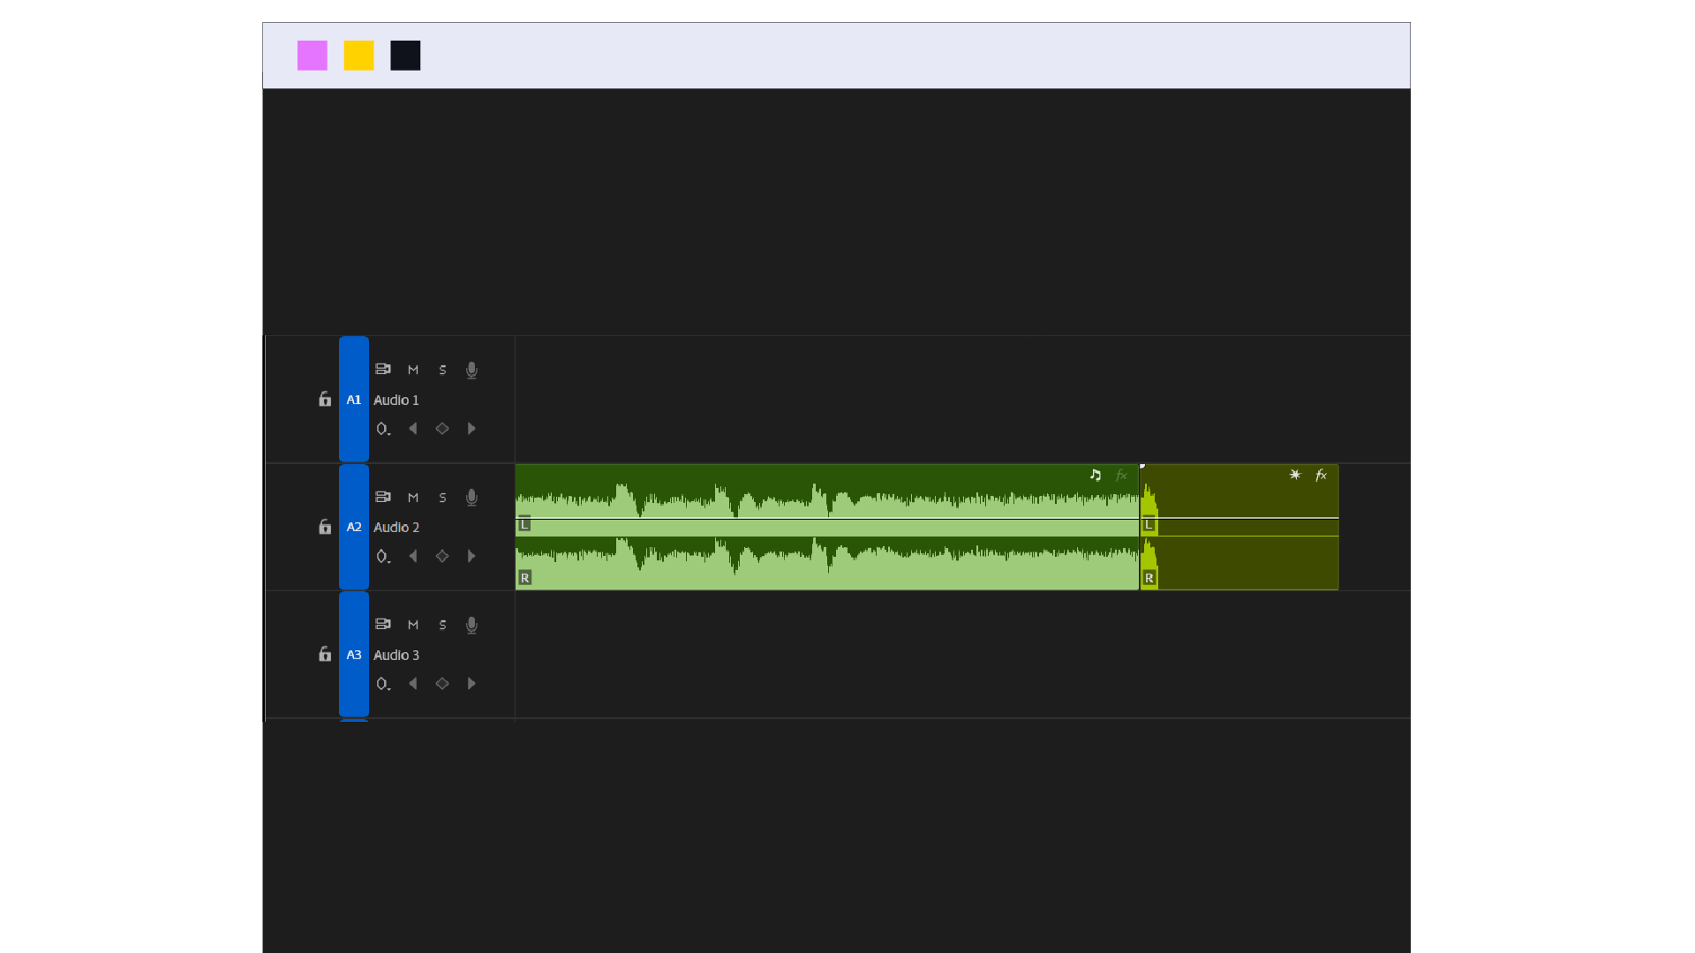Mute the Audio 1 track
The image size is (1695, 953).
click(413, 370)
